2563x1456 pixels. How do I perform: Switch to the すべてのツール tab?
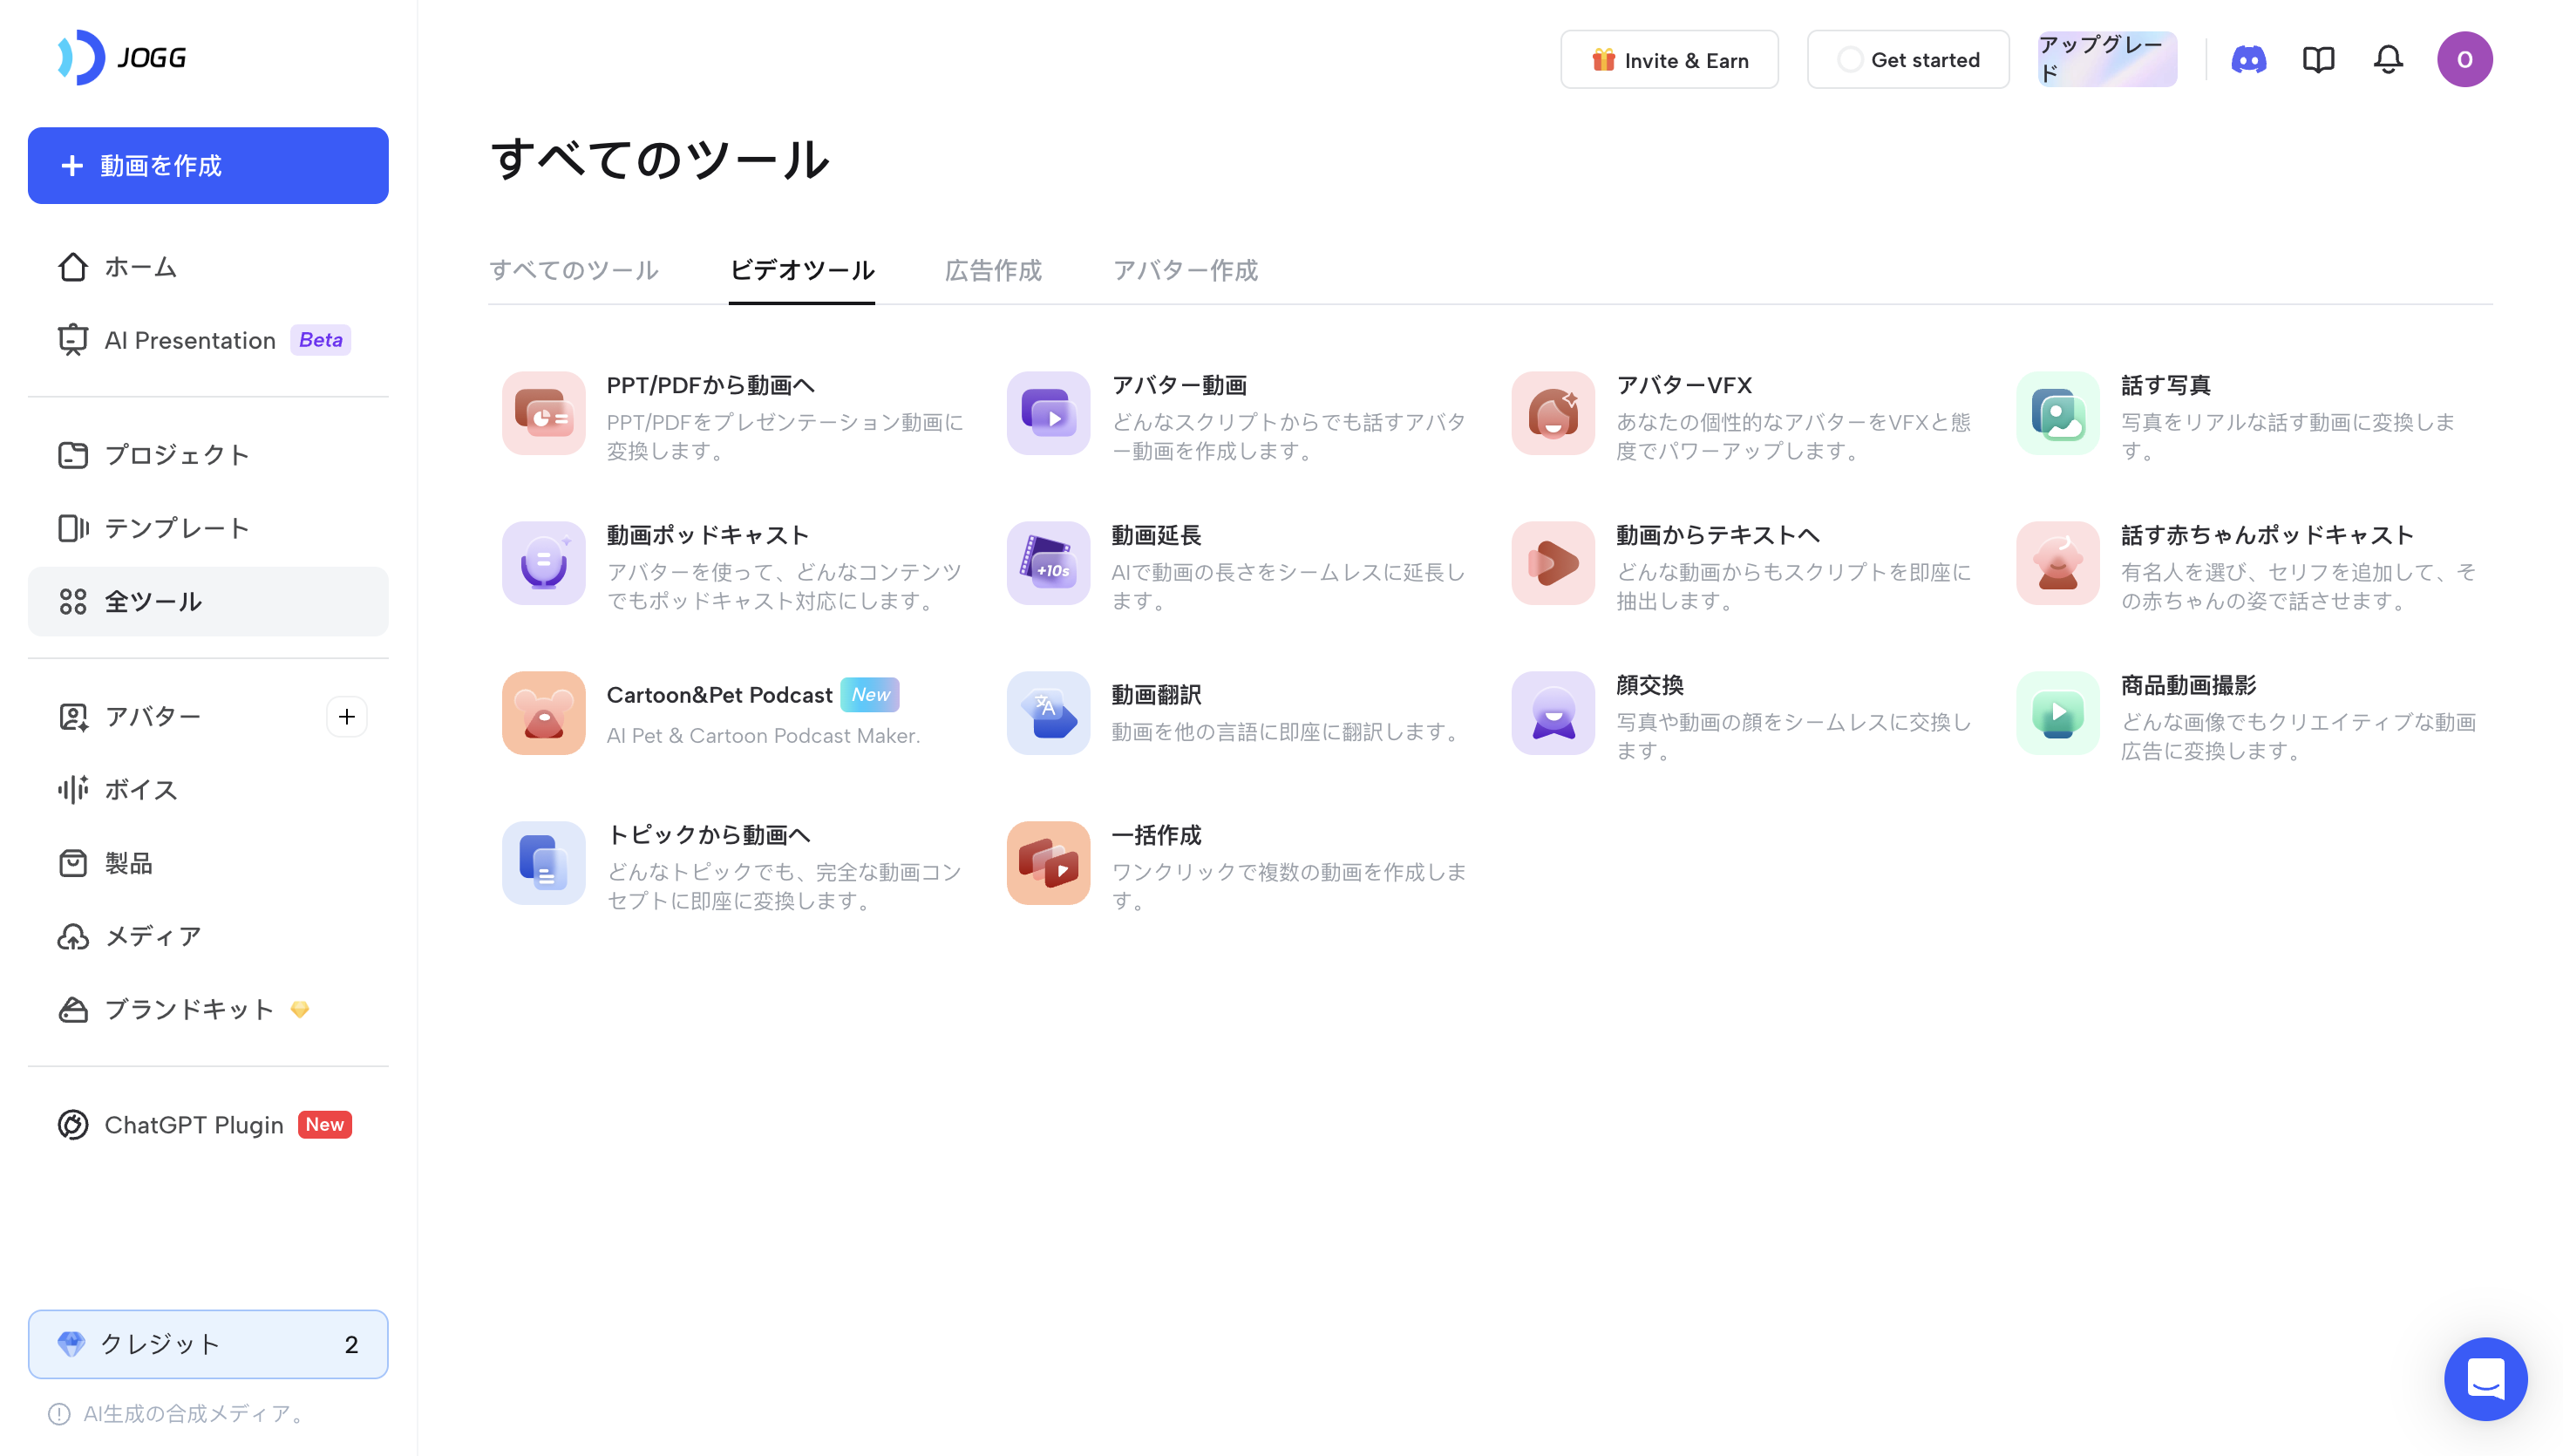[573, 270]
